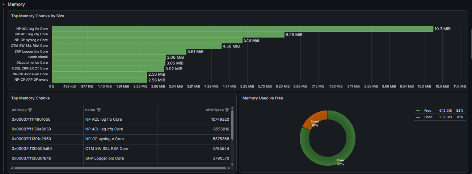This screenshot has height=174, width=472.
Task: Select table cell 0x00007f113030f840
Action: pyautogui.click(x=47, y=158)
